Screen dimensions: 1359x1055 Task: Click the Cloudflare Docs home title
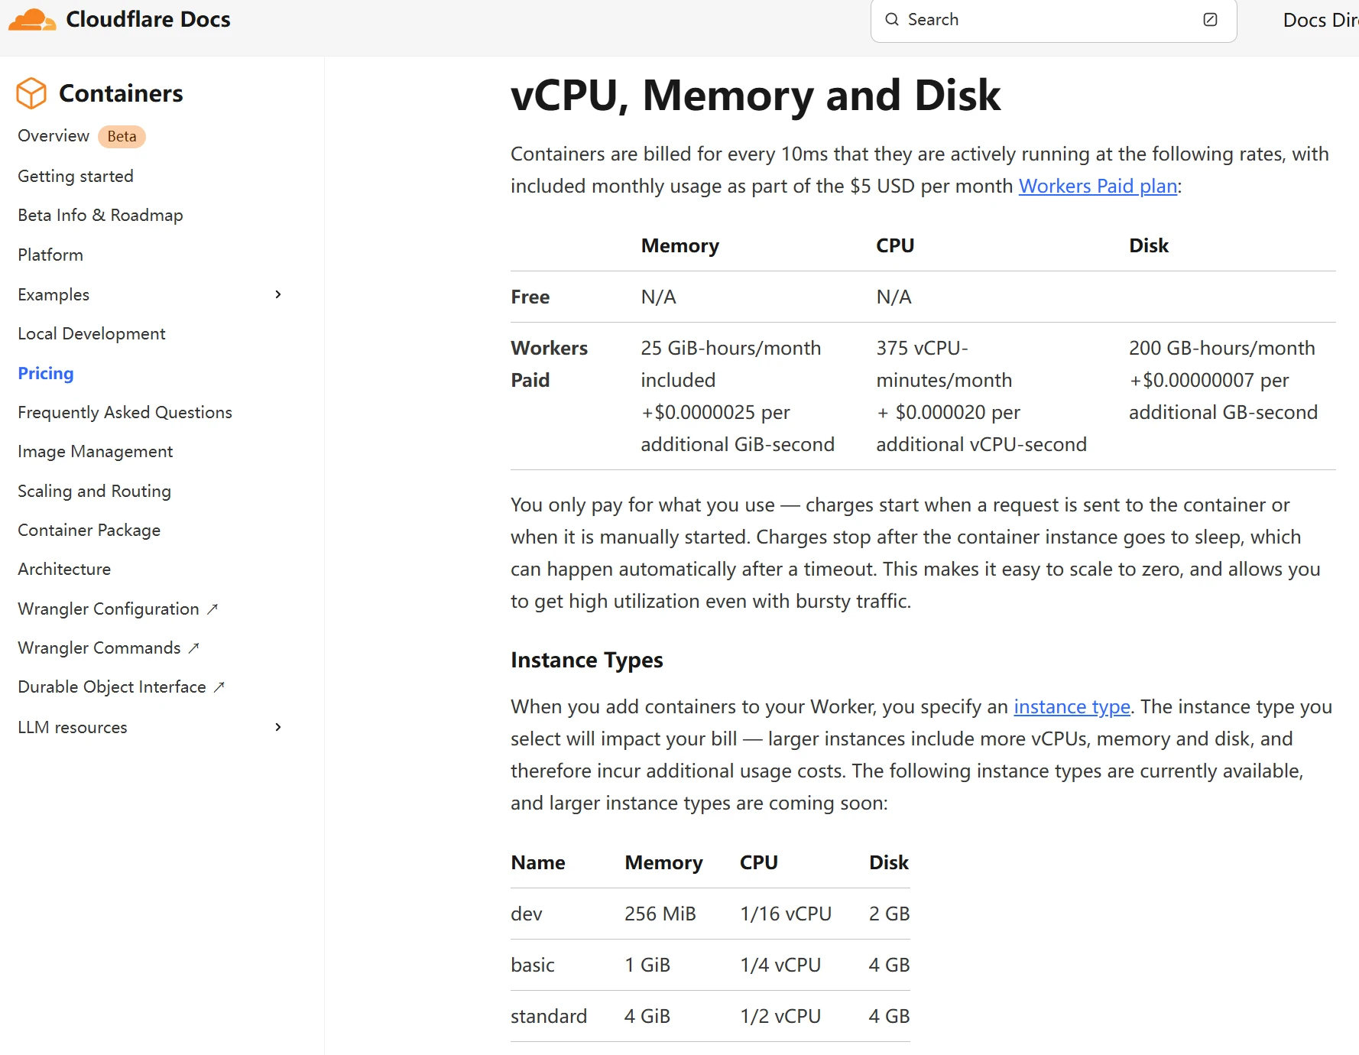click(x=148, y=20)
